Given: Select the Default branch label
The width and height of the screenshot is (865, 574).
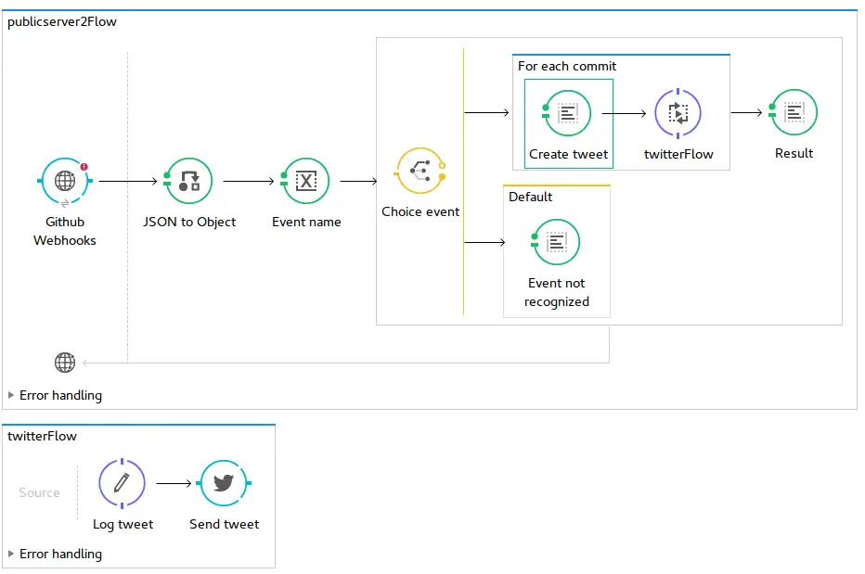Looking at the screenshot, I should (x=530, y=197).
